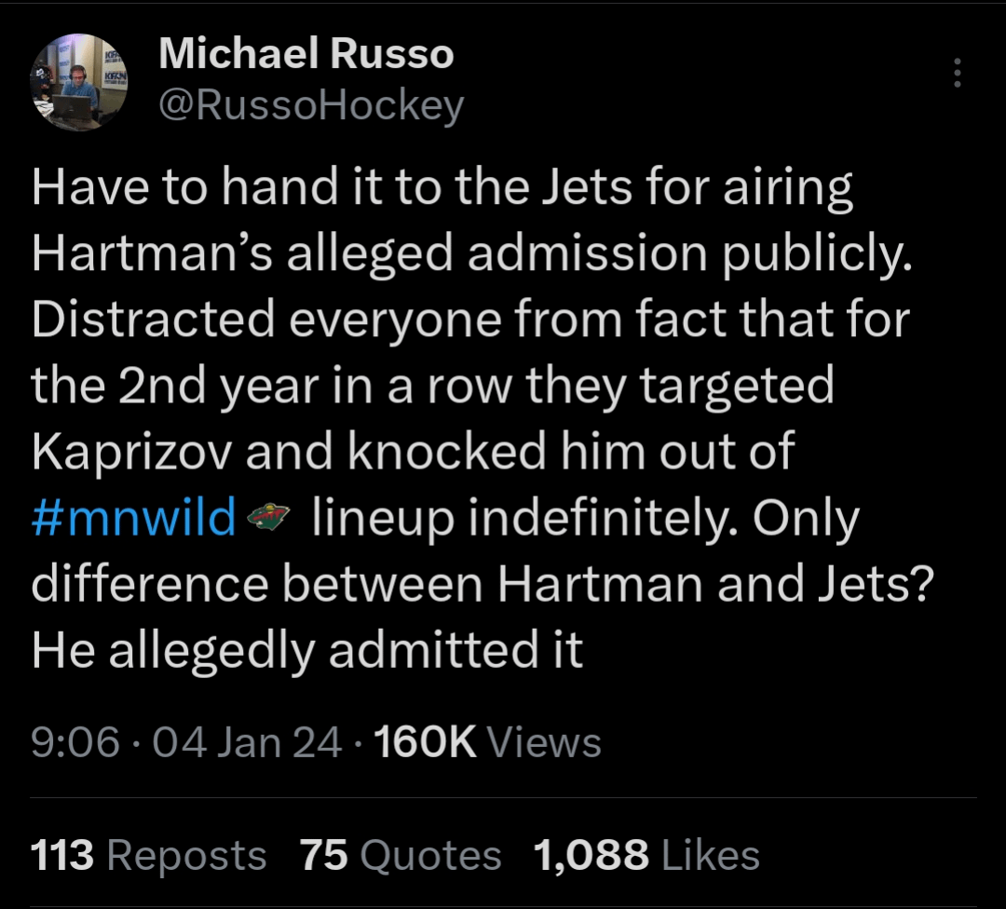Click the 'He allegedly admitted it' line
The height and width of the screenshot is (909, 1006).
307,650
